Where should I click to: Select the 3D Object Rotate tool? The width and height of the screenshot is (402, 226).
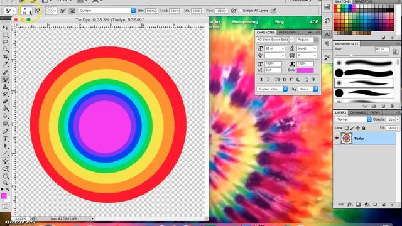coord(5,162)
